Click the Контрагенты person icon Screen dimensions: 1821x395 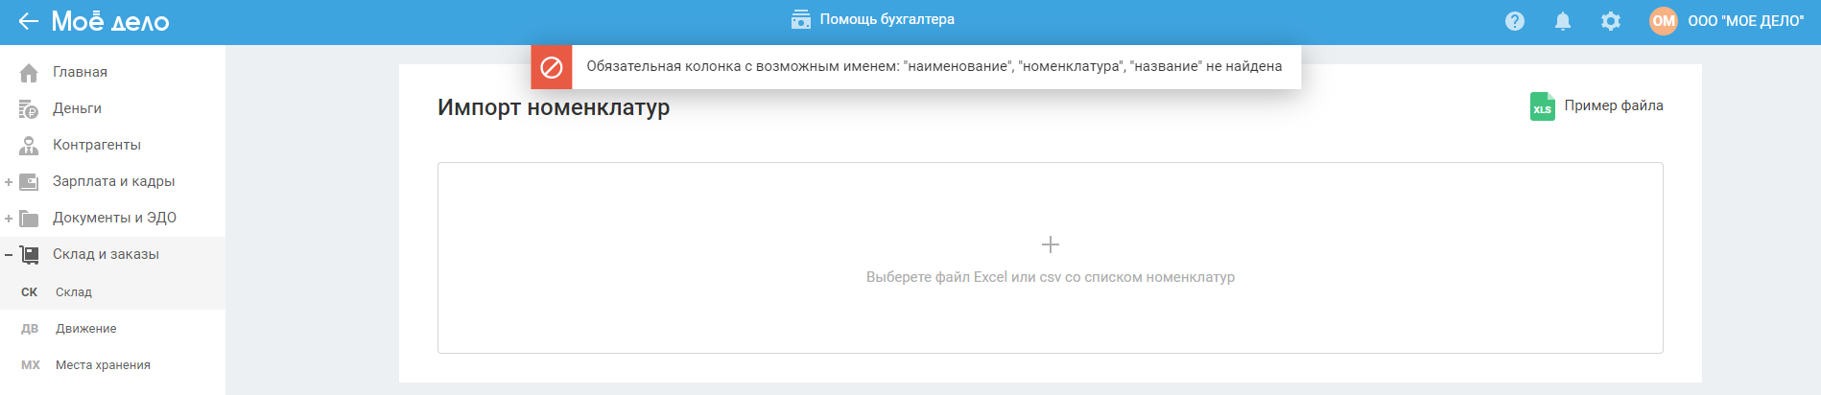29,146
